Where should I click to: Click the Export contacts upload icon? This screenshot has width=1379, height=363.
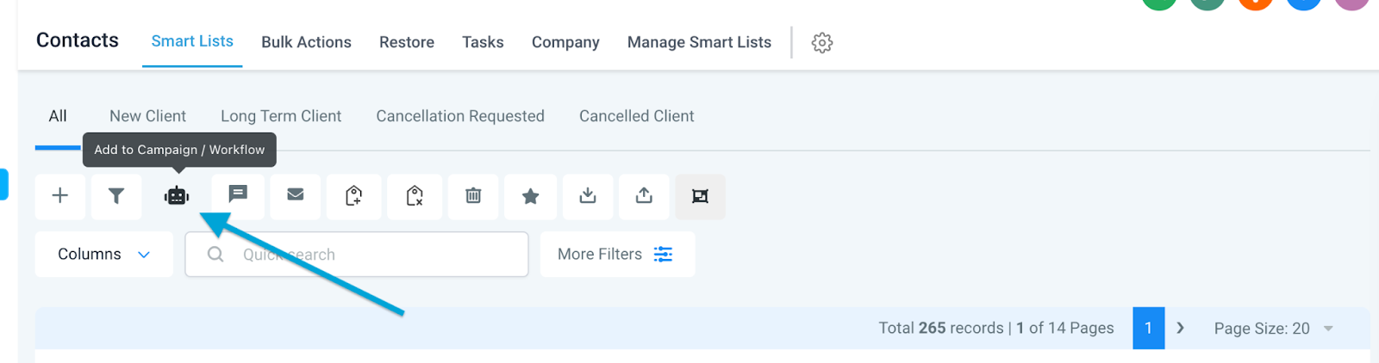pyautogui.click(x=644, y=196)
